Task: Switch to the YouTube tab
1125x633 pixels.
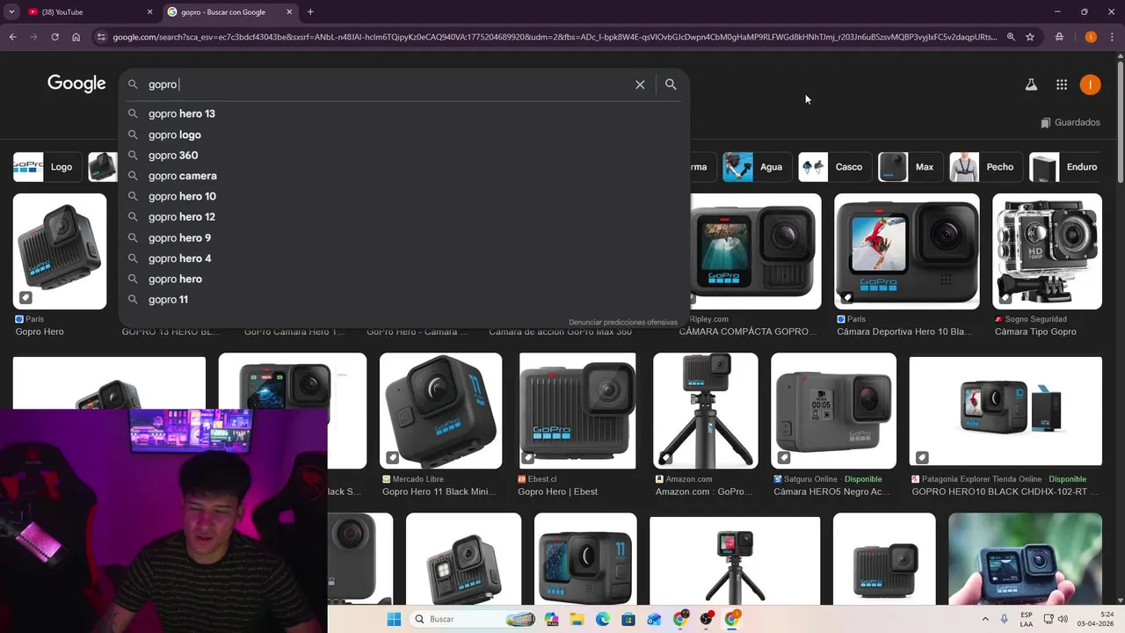Action: point(88,11)
